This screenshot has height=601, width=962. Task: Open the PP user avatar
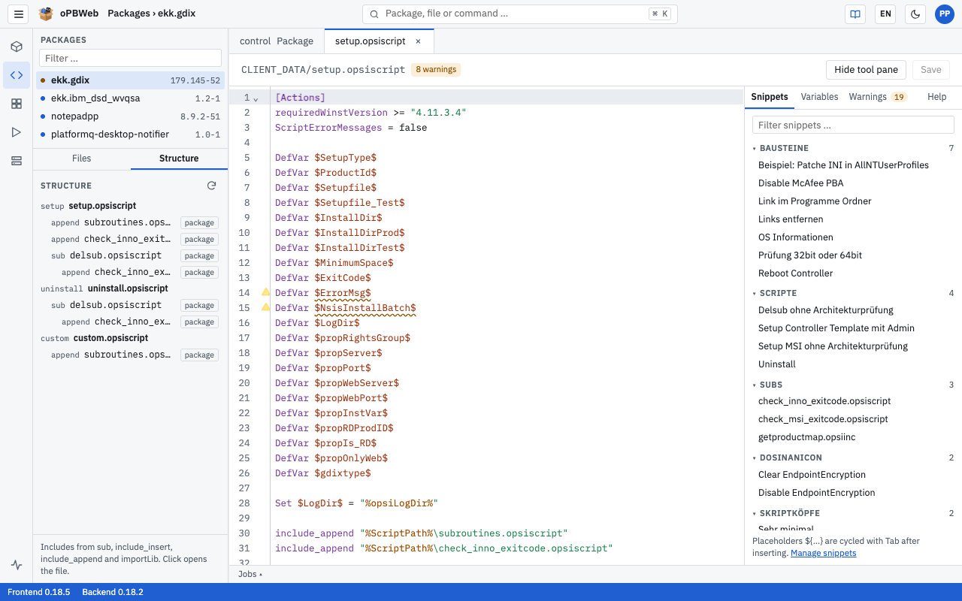click(945, 14)
